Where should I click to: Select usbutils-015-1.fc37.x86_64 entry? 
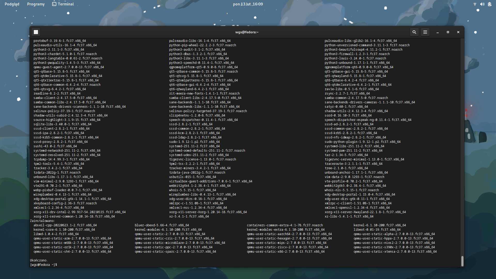(x=193, y=177)
